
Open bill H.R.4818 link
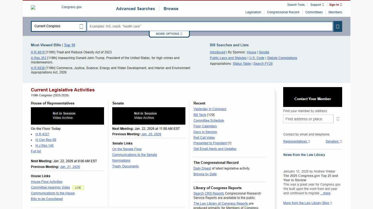click(38, 52)
